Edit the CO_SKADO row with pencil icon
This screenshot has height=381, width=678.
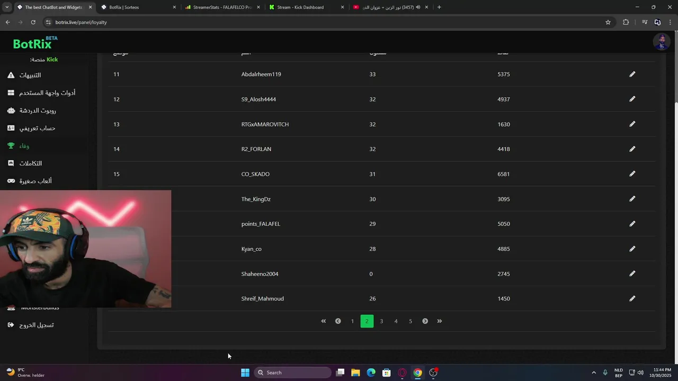pos(632,174)
